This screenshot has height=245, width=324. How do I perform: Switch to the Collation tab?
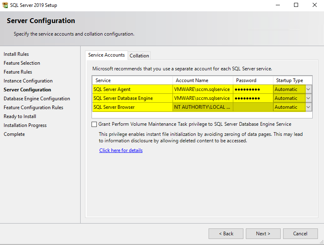pos(139,56)
